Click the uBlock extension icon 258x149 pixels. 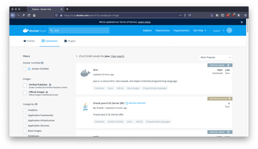coord(233,15)
